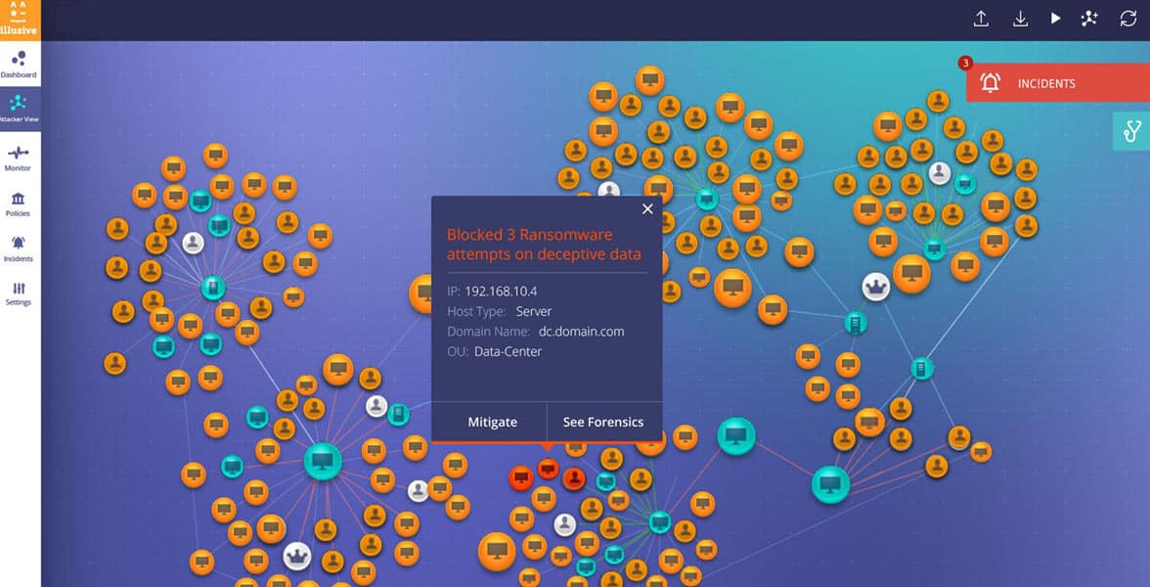The height and width of the screenshot is (587, 1150).
Task: Select the red compromised user node
Action: pyautogui.click(x=573, y=478)
